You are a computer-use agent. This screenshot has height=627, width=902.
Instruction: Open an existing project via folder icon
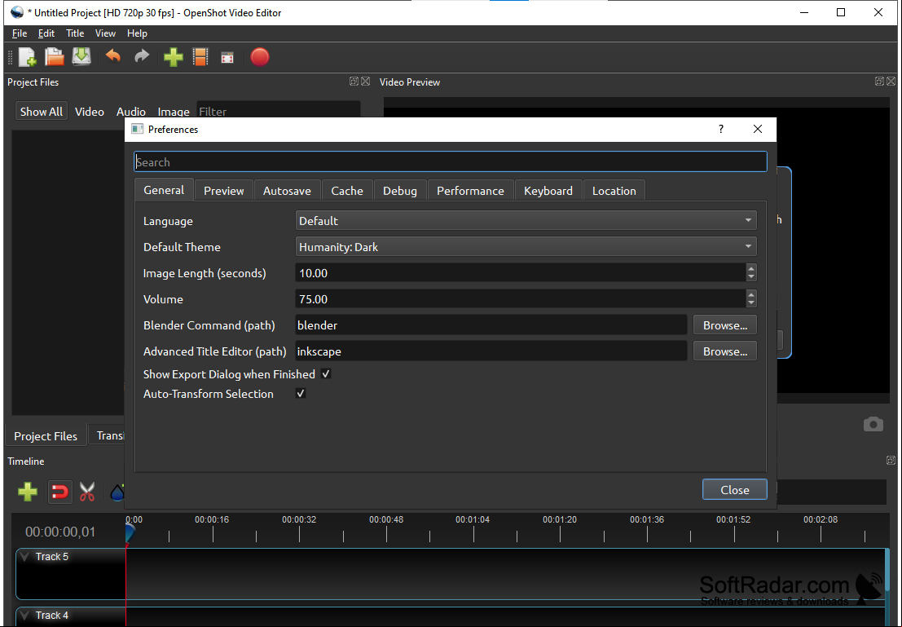pos(55,57)
